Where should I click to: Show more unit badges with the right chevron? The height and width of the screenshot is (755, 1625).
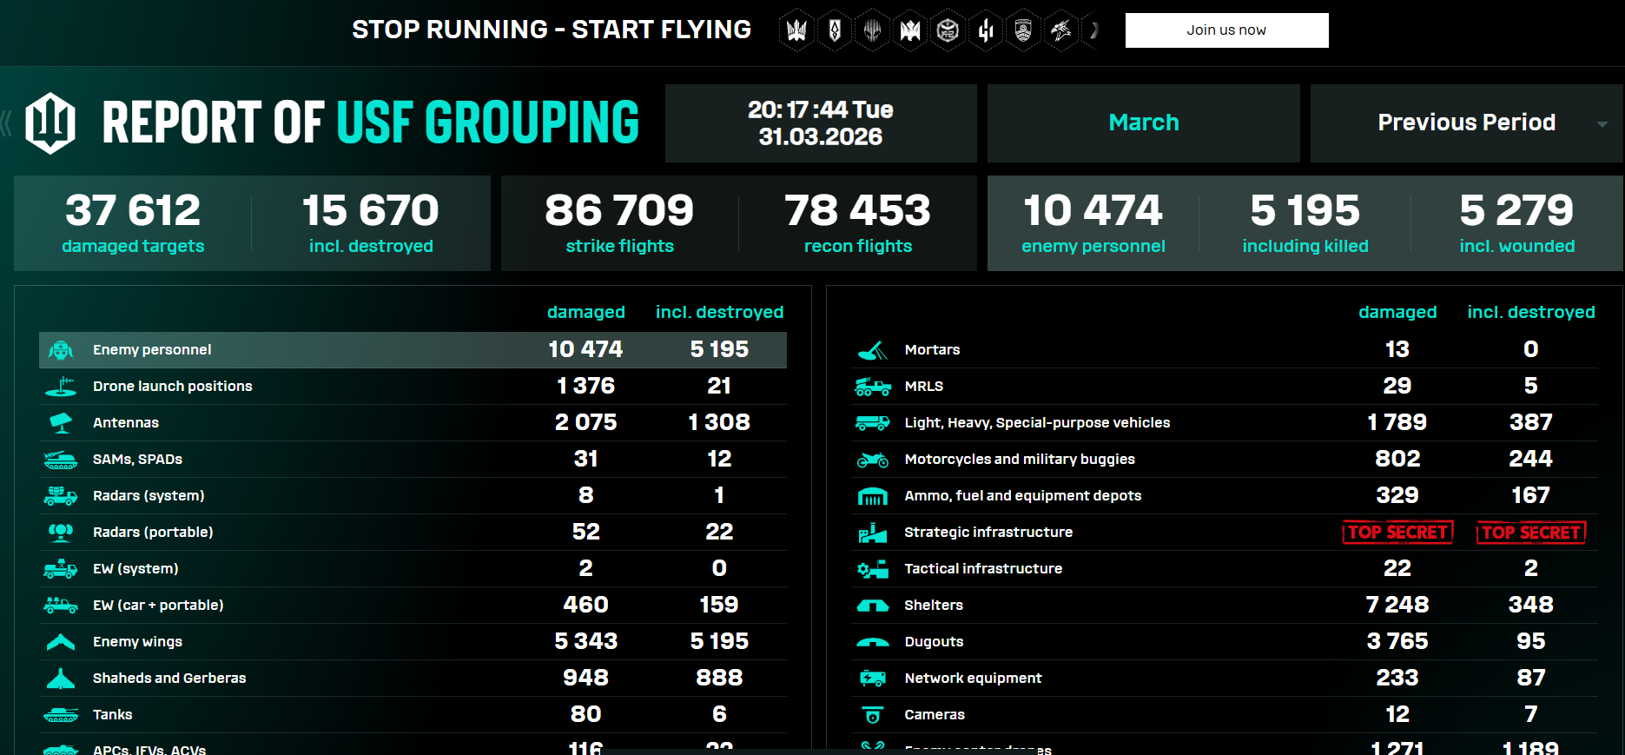1094,31
